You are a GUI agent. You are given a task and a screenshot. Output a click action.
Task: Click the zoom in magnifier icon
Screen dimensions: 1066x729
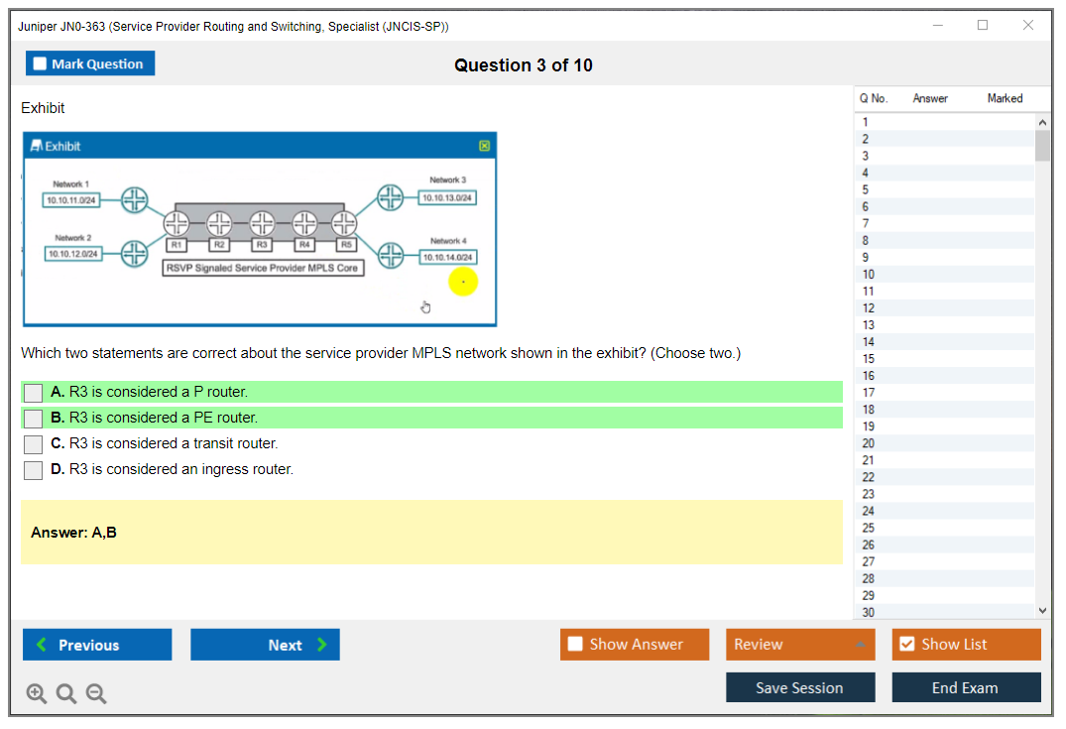click(x=37, y=694)
